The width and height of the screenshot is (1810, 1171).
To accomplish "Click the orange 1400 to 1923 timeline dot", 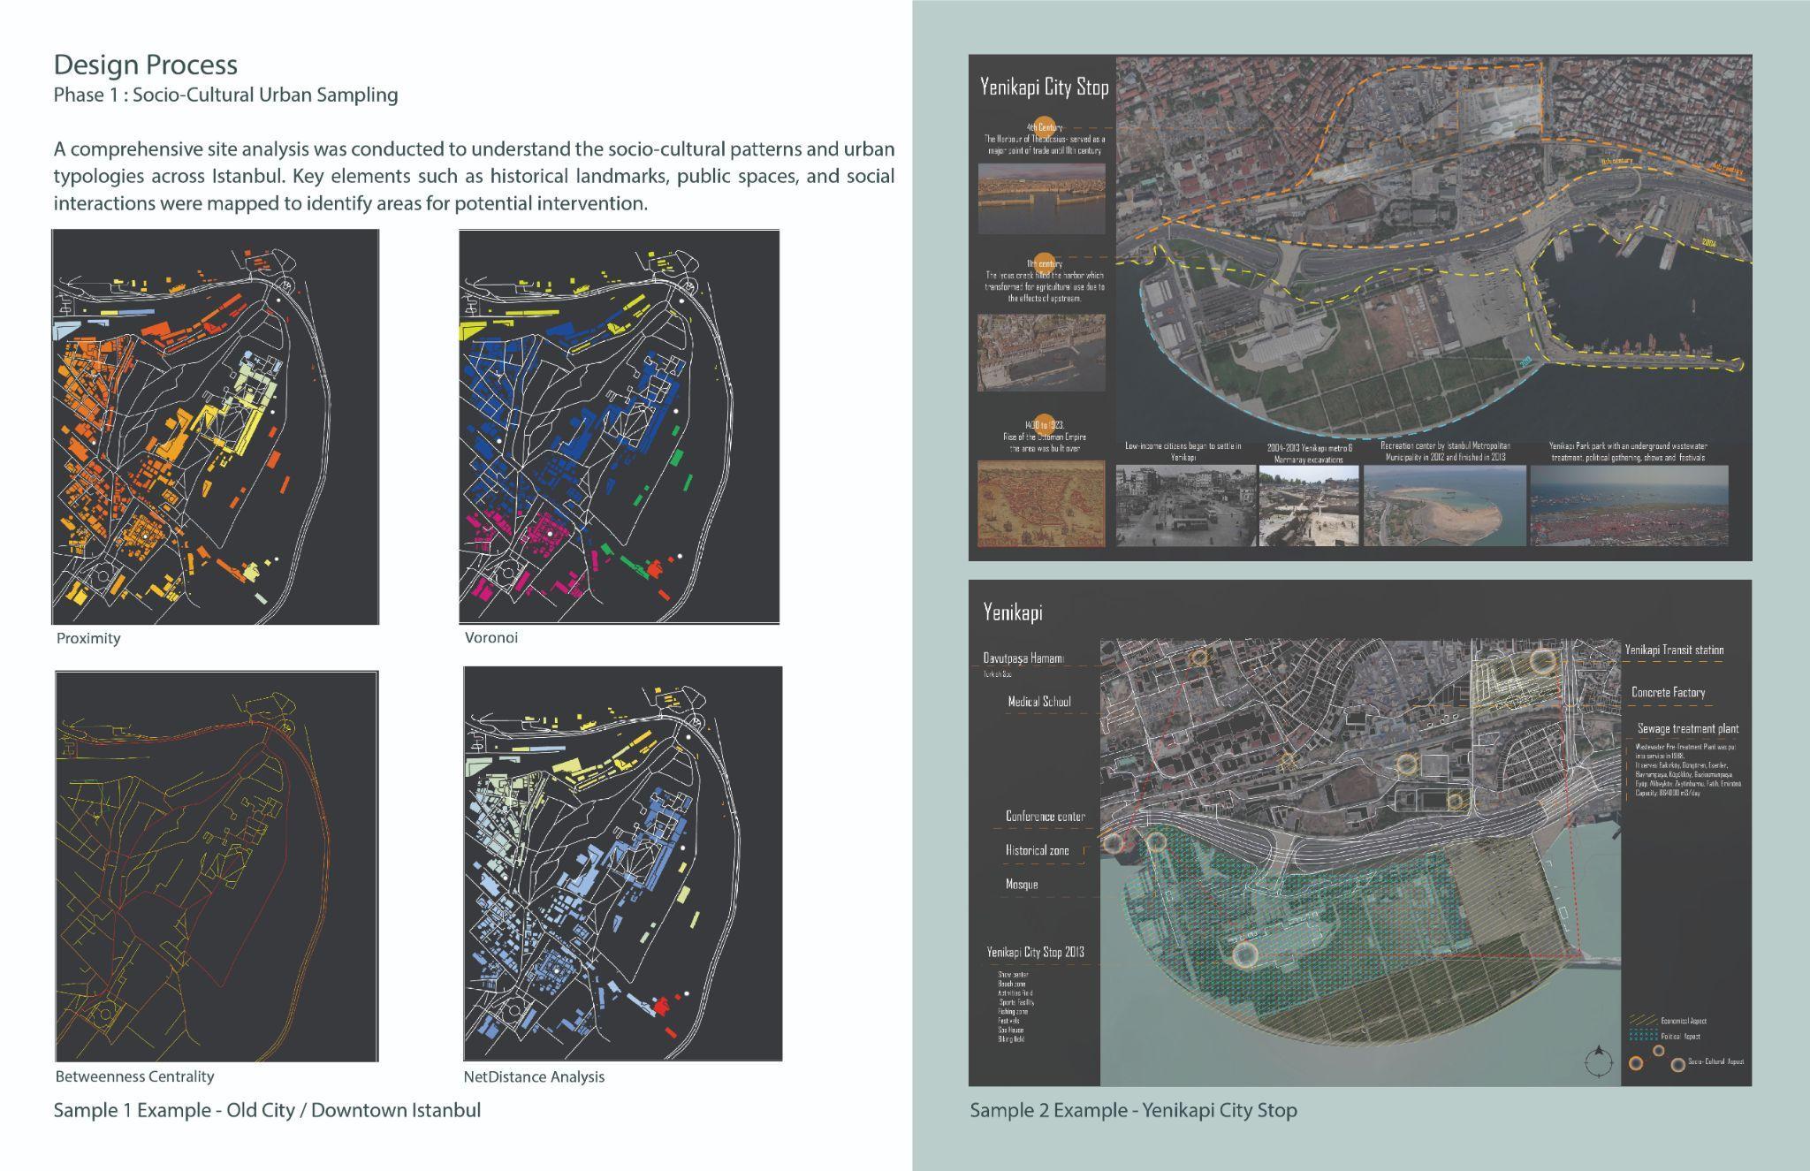I will click(x=1044, y=425).
